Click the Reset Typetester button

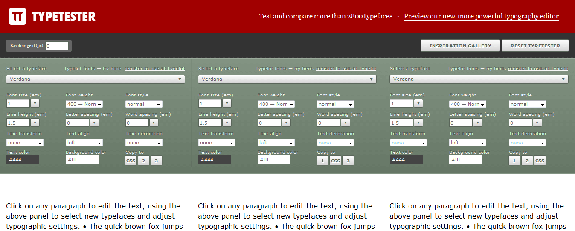[x=535, y=46]
